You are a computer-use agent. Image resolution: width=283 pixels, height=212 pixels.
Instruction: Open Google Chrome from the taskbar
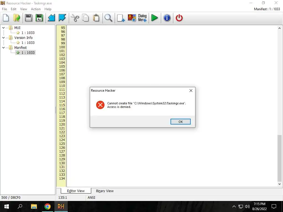(x=48, y=206)
